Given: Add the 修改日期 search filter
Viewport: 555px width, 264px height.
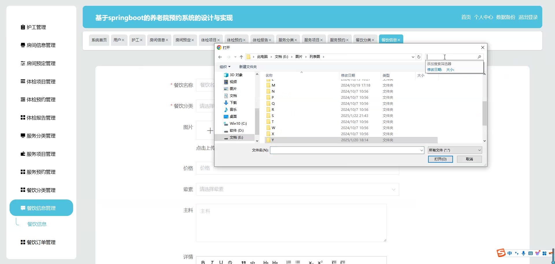Looking at the screenshot, I should [x=434, y=70].
